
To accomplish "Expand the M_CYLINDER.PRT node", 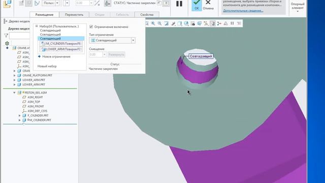I will coord(20,120).
